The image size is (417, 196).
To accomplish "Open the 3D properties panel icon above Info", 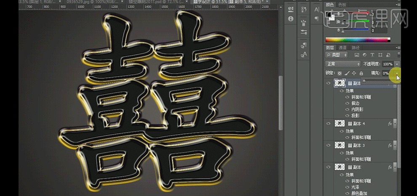I will [290, 10].
